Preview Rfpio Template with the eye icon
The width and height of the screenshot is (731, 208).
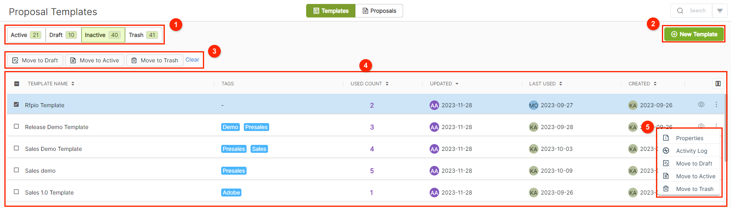tap(701, 104)
